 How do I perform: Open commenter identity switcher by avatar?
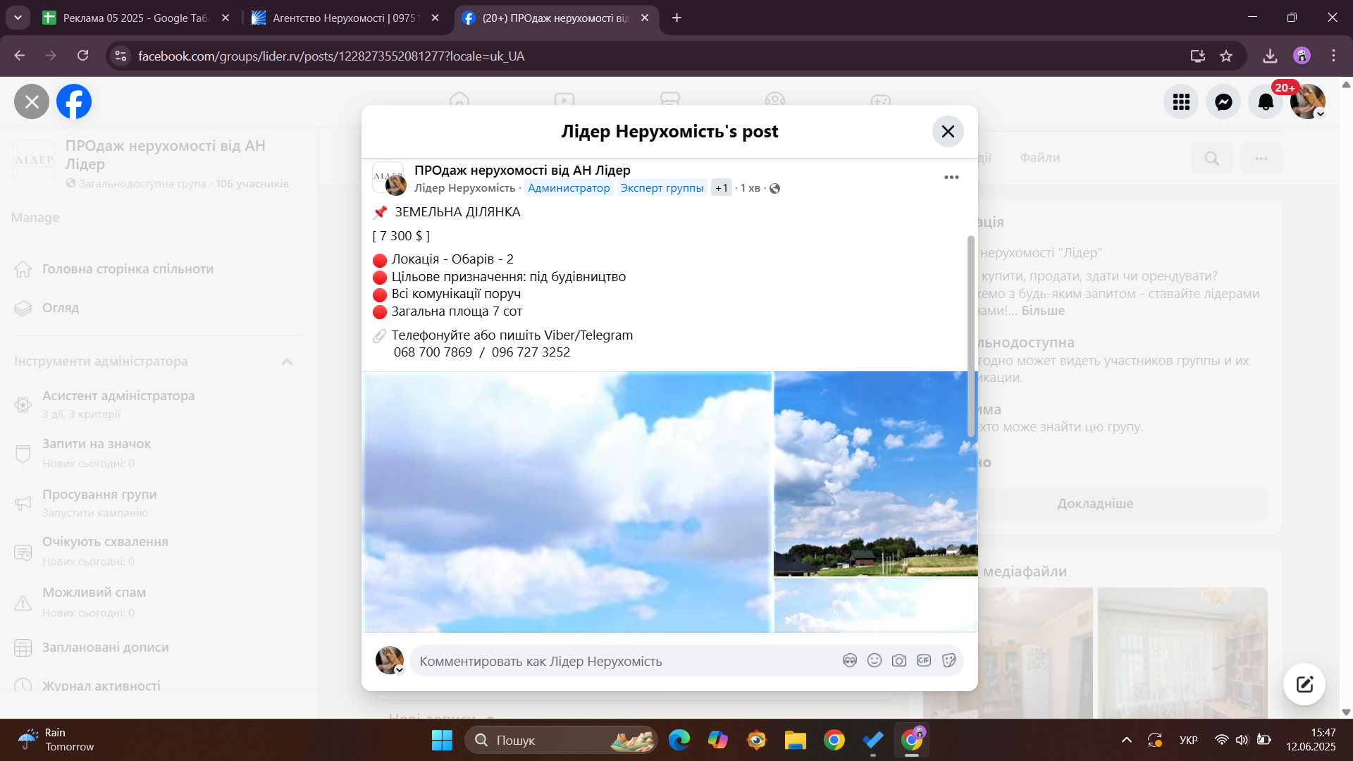pos(390,660)
